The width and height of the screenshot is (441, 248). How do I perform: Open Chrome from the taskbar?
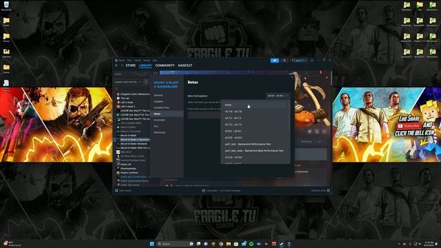(x=221, y=244)
